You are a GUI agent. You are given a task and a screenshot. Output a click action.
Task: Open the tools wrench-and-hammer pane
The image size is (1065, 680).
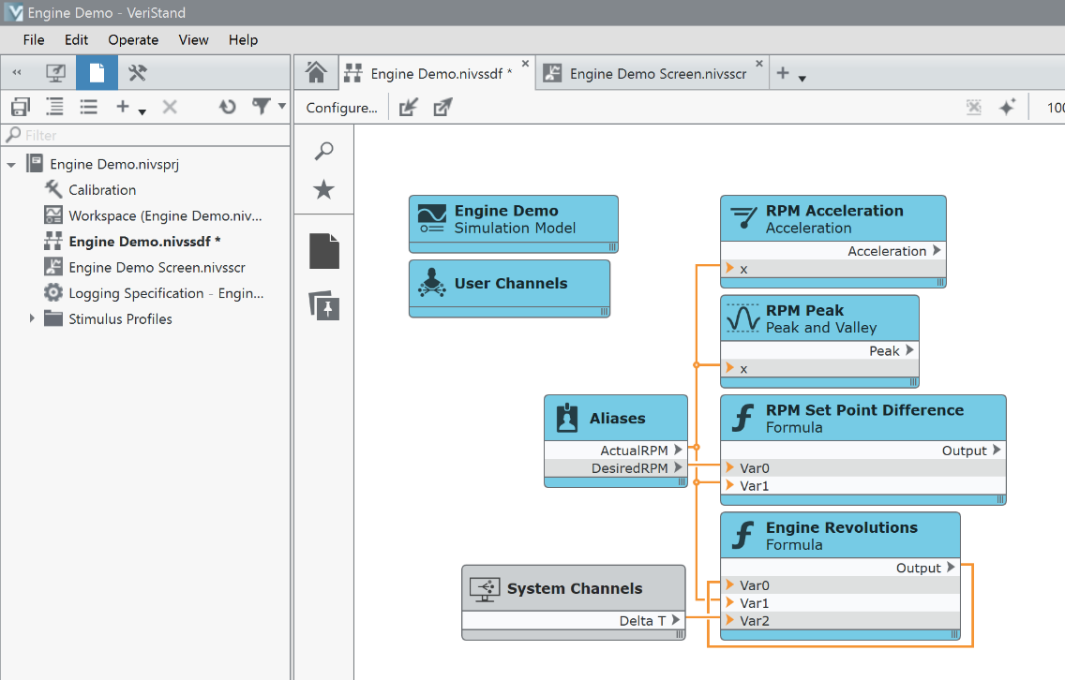138,72
